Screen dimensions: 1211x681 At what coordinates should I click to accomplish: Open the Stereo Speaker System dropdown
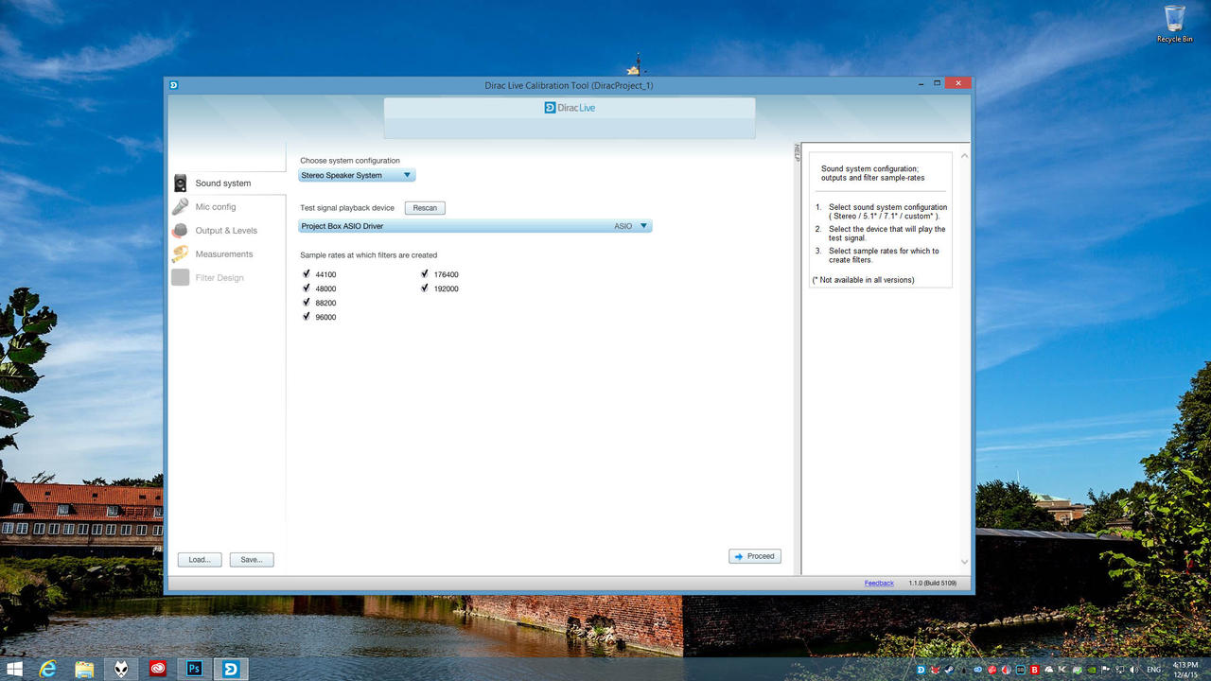tap(357, 175)
